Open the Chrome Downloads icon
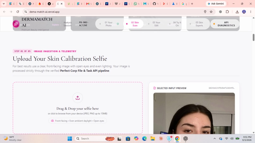 237,12
